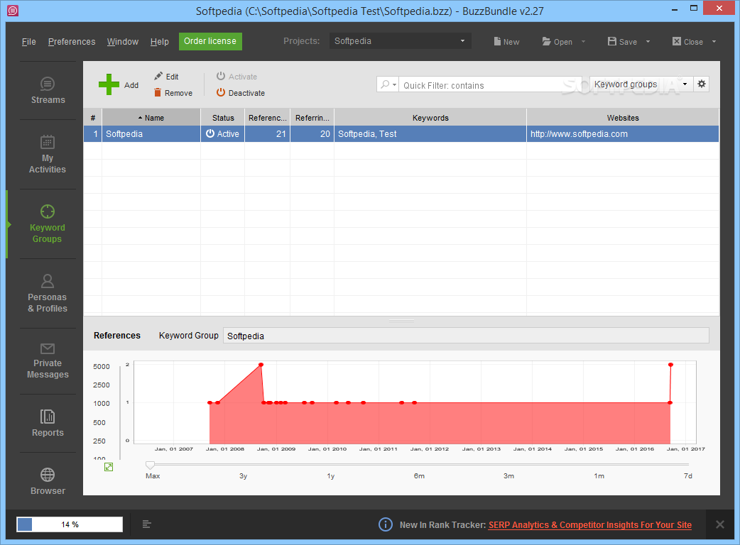Open SERP Analytics & Competitor Insights link
The height and width of the screenshot is (545, 740).
[x=590, y=524]
